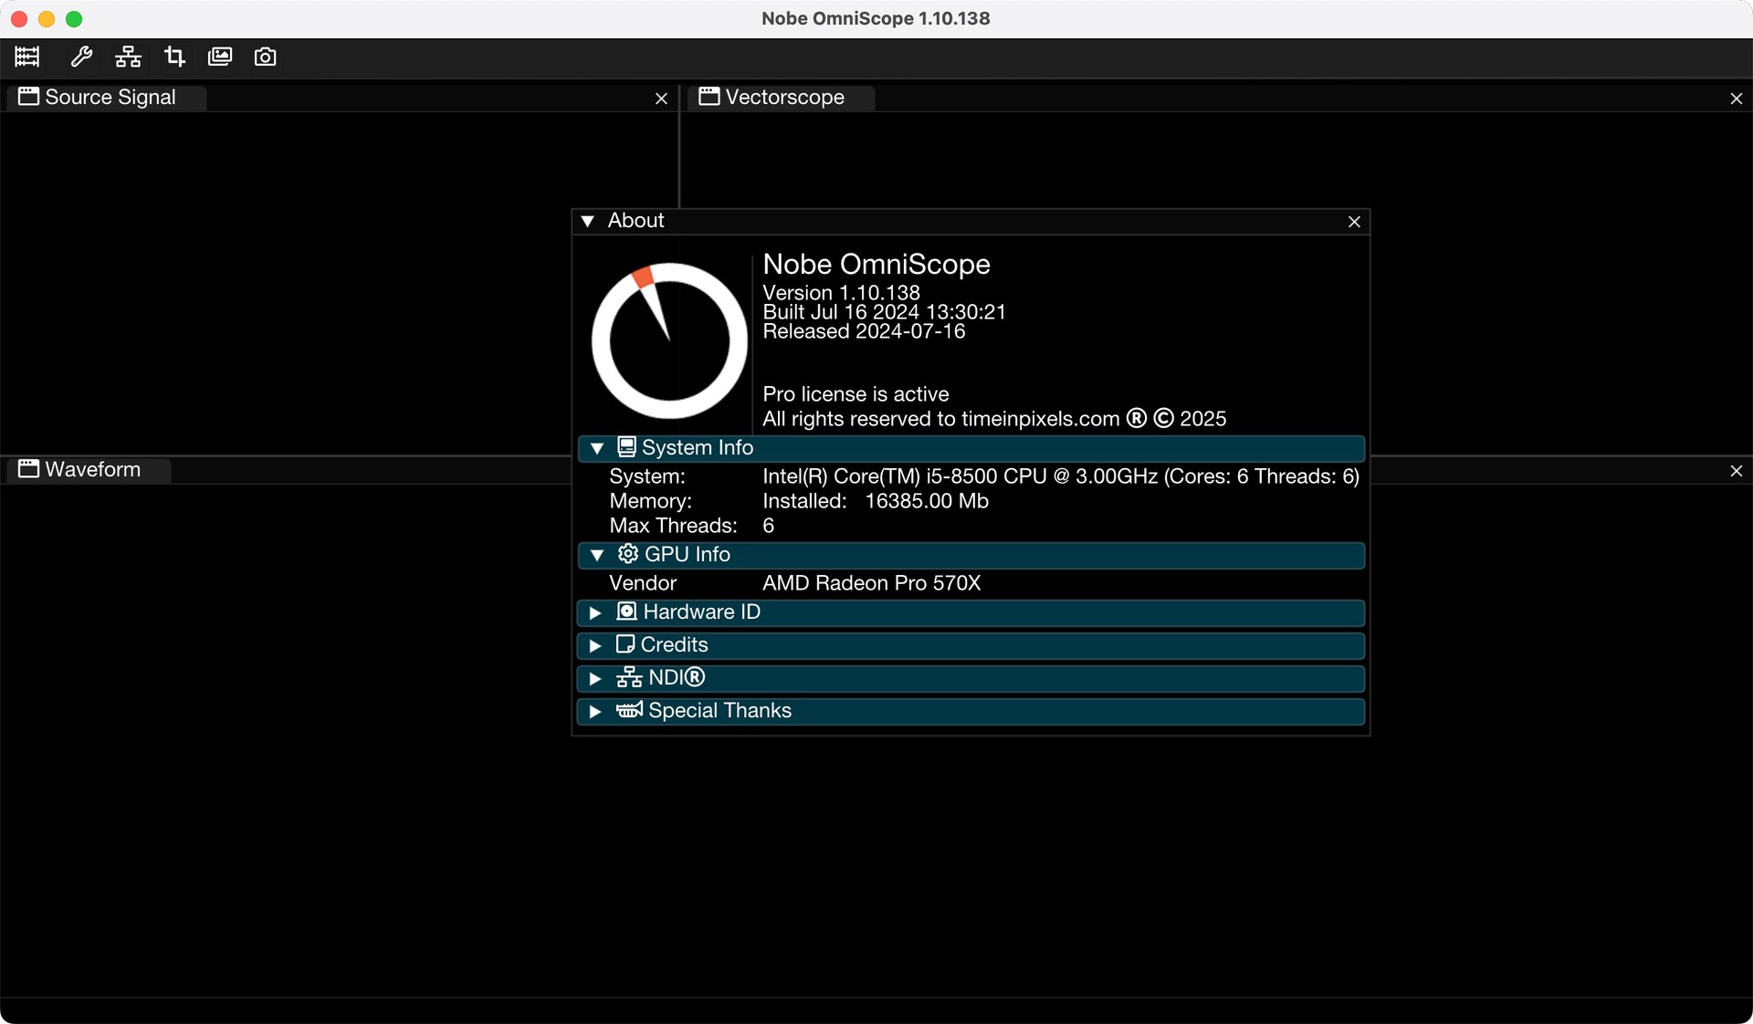Click the network sources toolbar icon
This screenshot has height=1024, width=1753.
click(x=128, y=57)
